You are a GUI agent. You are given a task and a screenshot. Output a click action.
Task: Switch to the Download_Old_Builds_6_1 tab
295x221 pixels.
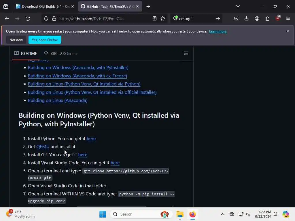point(45,7)
